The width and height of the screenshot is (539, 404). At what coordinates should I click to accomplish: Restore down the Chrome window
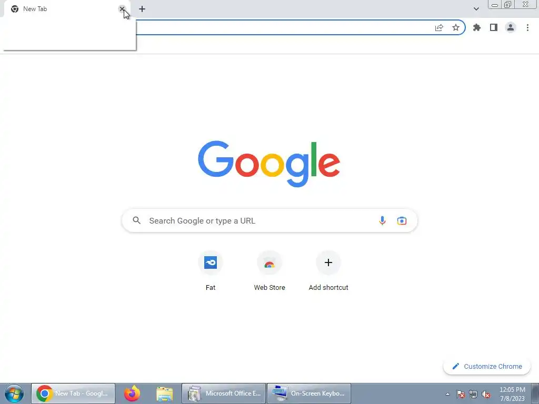(507, 4)
